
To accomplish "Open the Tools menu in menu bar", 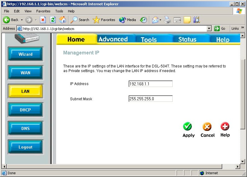I will coord(59,11).
